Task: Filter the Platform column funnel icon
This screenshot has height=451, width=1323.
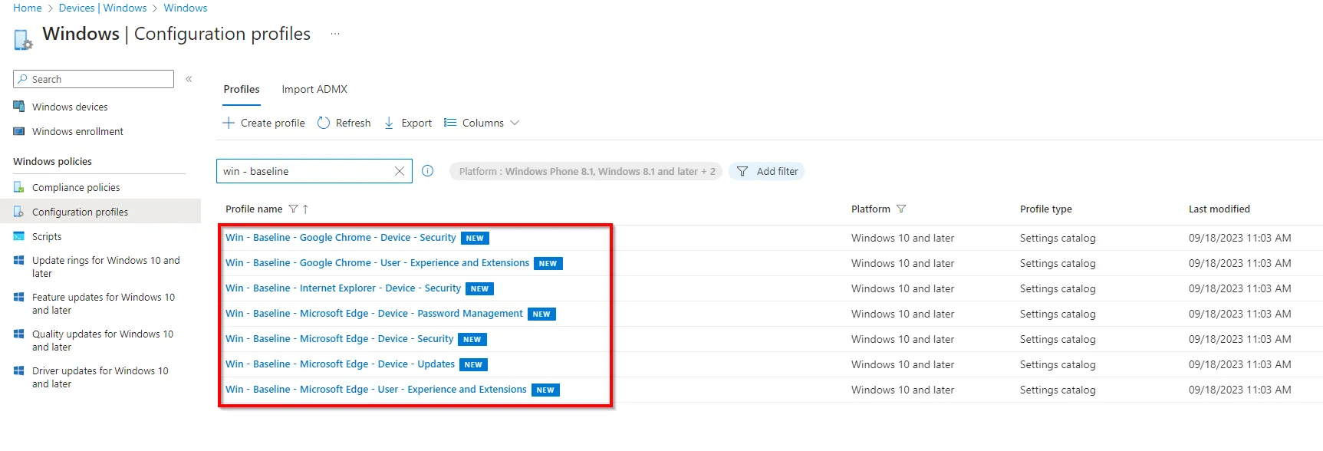Action: click(x=901, y=209)
